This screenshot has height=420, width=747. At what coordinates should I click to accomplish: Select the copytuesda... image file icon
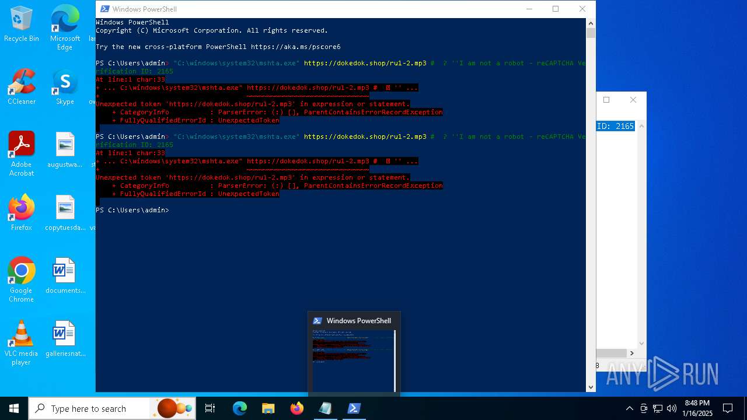point(65,213)
